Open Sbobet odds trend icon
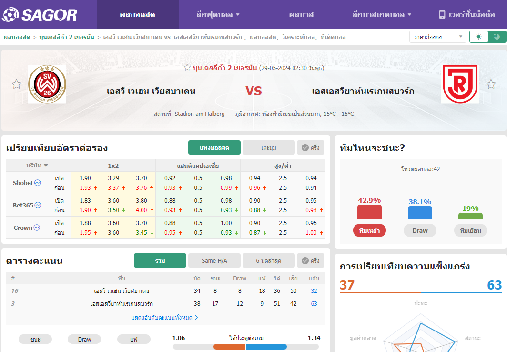 pyautogui.click(x=38, y=183)
